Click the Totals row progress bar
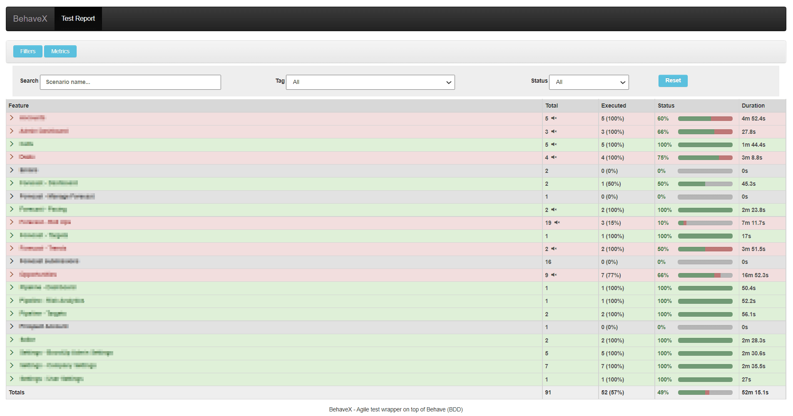The width and height of the screenshot is (793, 416). pyautogui.click(x=705, y=392)
